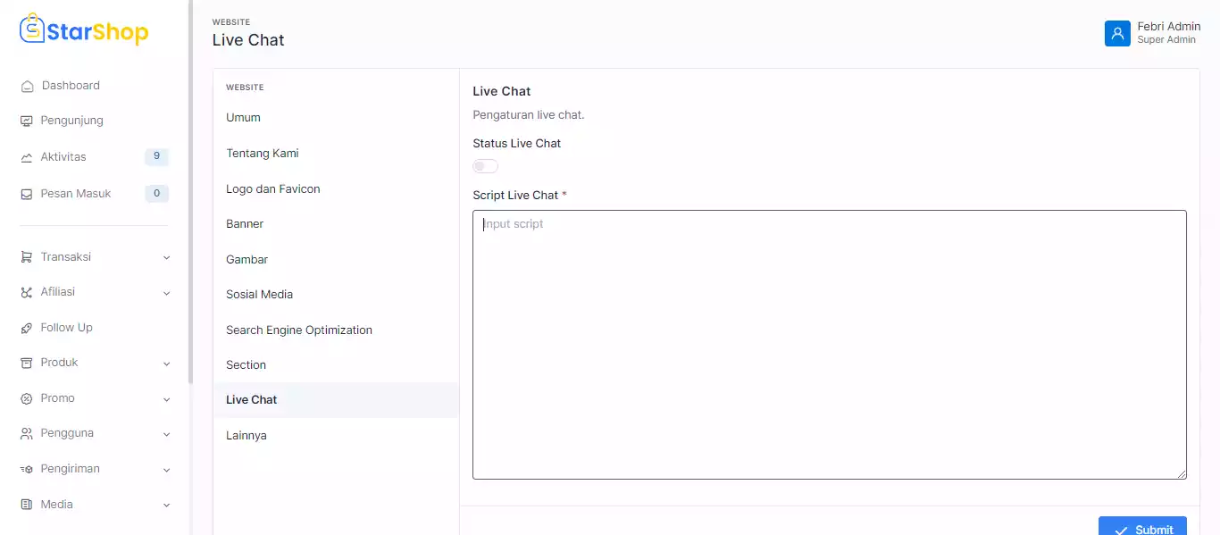The image size is (1220, 535).
Task: Expand the Promo menu chevron
Action: pos(166,399)
